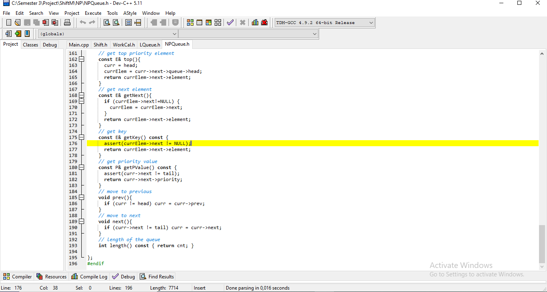Image resolution: width=547 pixels, height=292 pixels.
Task: Switch to the WorkCal.h editor tab
Action: 124,45
